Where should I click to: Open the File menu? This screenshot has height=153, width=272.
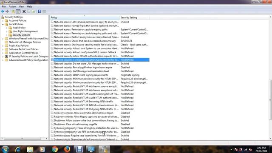(x=4, y=7)
